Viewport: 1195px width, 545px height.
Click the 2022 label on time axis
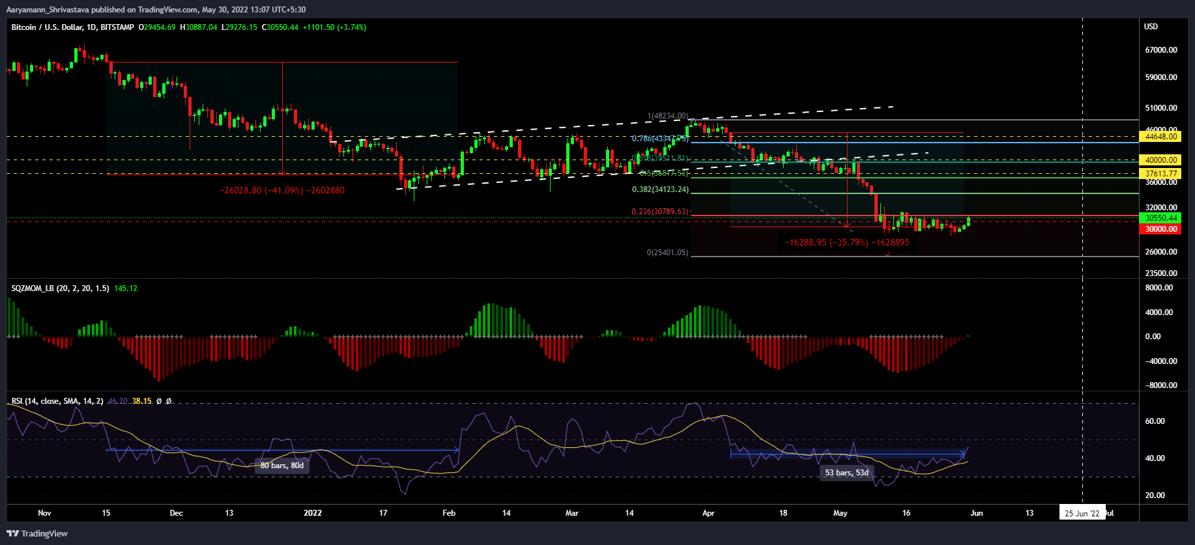[313, 513]
